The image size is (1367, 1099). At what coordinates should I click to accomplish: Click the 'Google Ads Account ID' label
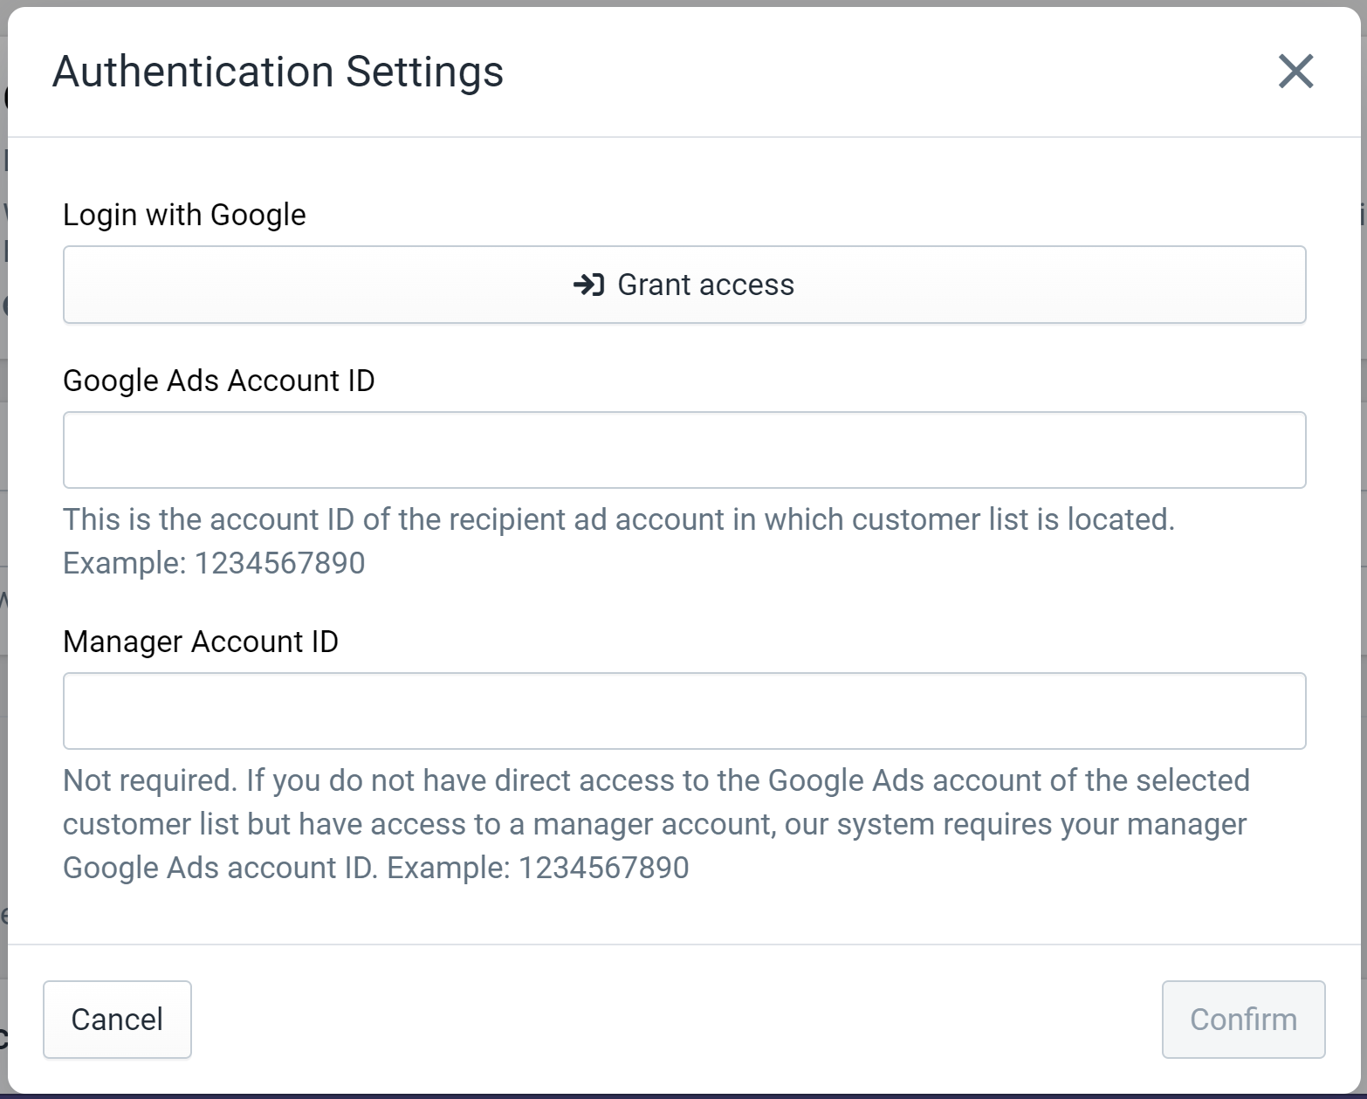219,381
